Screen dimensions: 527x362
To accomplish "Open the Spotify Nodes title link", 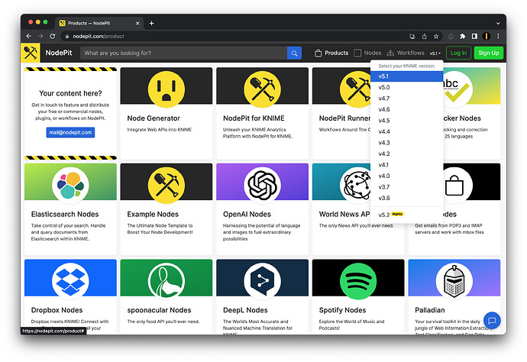I will click(342, 310).
